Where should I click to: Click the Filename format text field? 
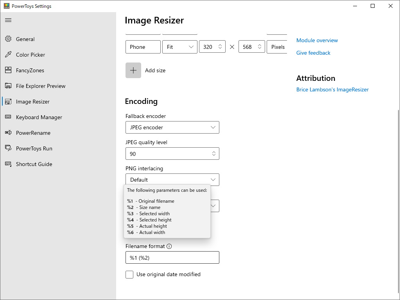tap(172, 258)
